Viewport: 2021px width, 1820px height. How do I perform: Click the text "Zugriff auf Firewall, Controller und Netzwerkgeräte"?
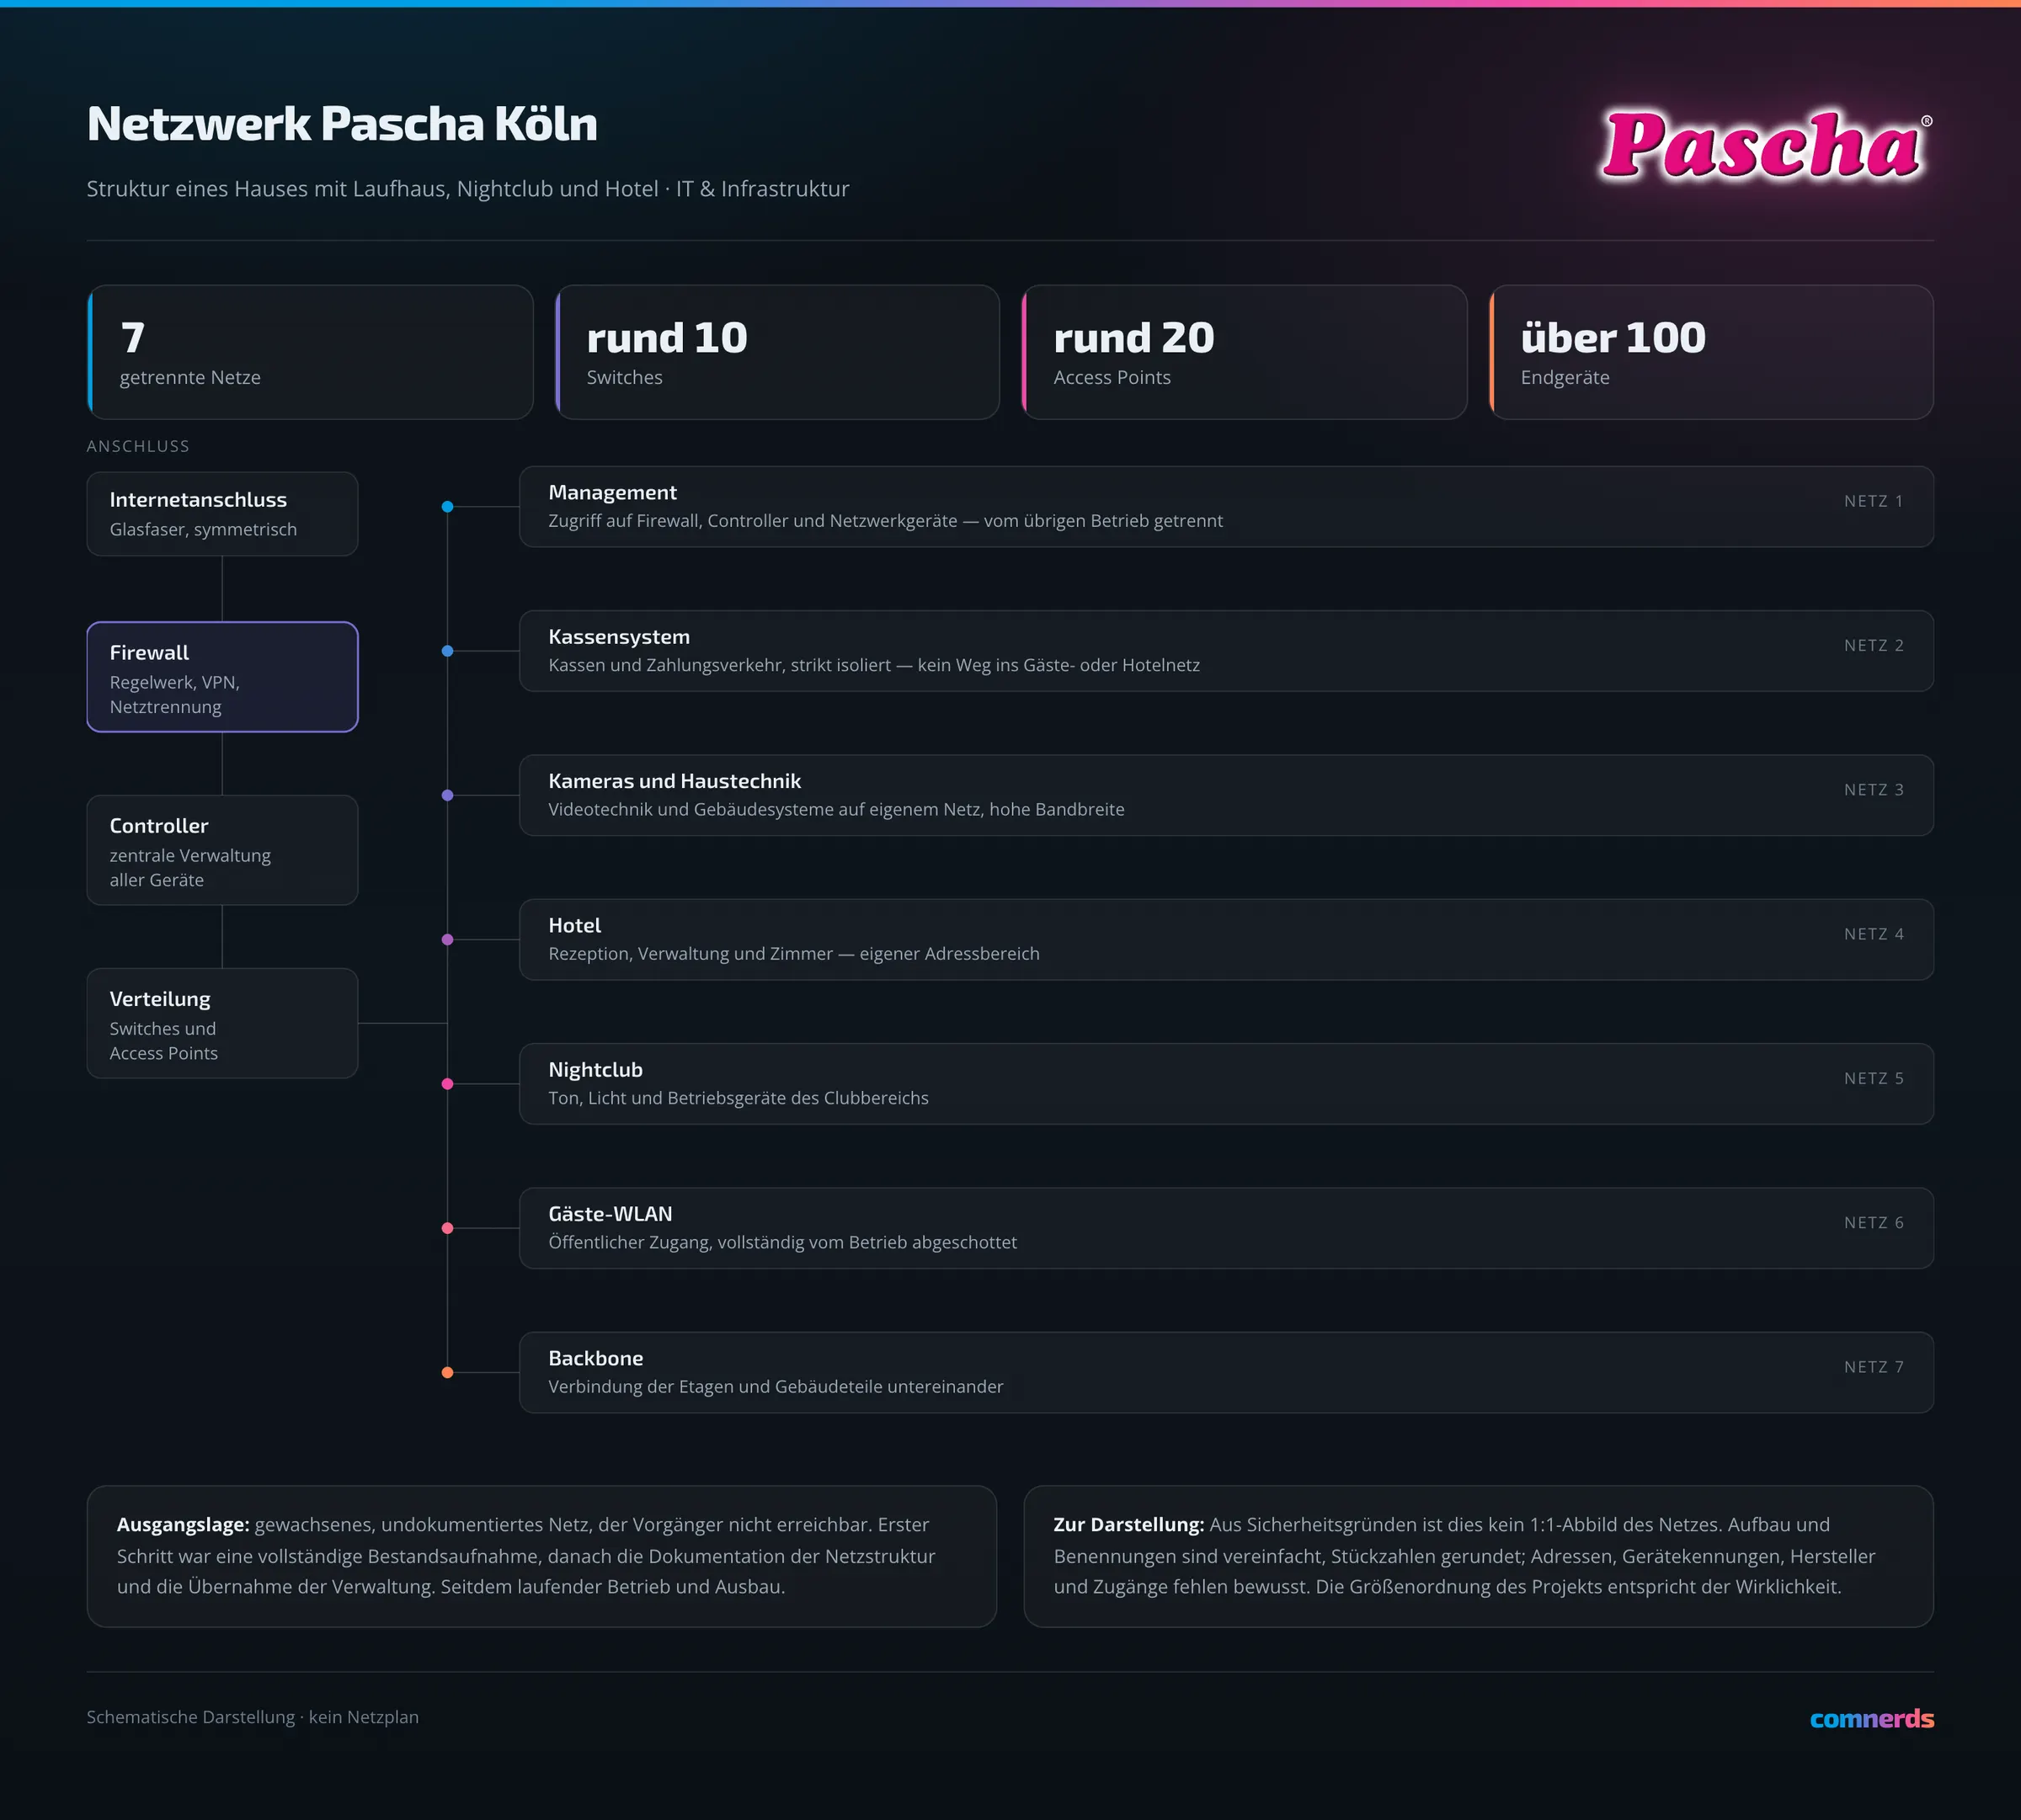point(752,521)
